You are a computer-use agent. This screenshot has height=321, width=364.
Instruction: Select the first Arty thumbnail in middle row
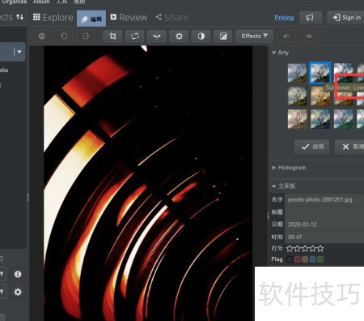pyautogui.click(x=297, y=96)
